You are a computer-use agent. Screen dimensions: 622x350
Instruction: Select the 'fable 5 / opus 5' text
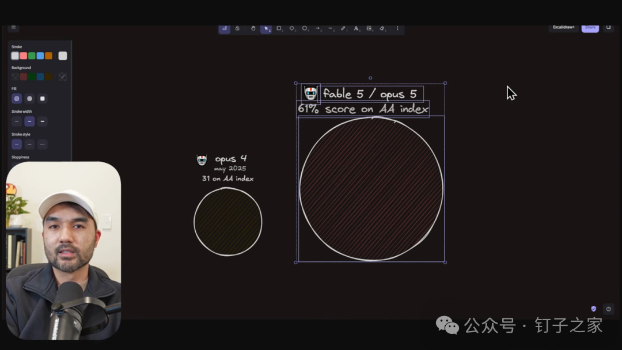(370, 94)
